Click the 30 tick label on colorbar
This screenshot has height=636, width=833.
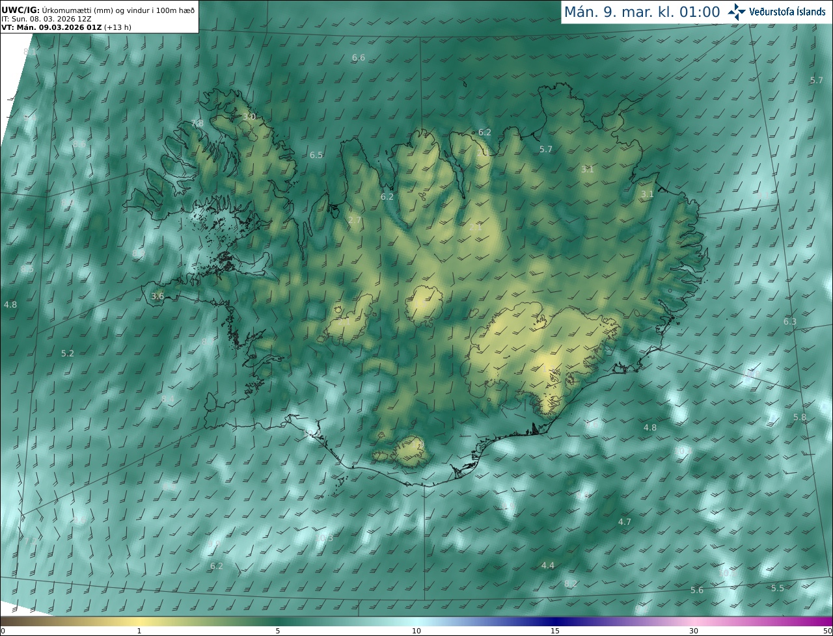click(x=694, y=631)
